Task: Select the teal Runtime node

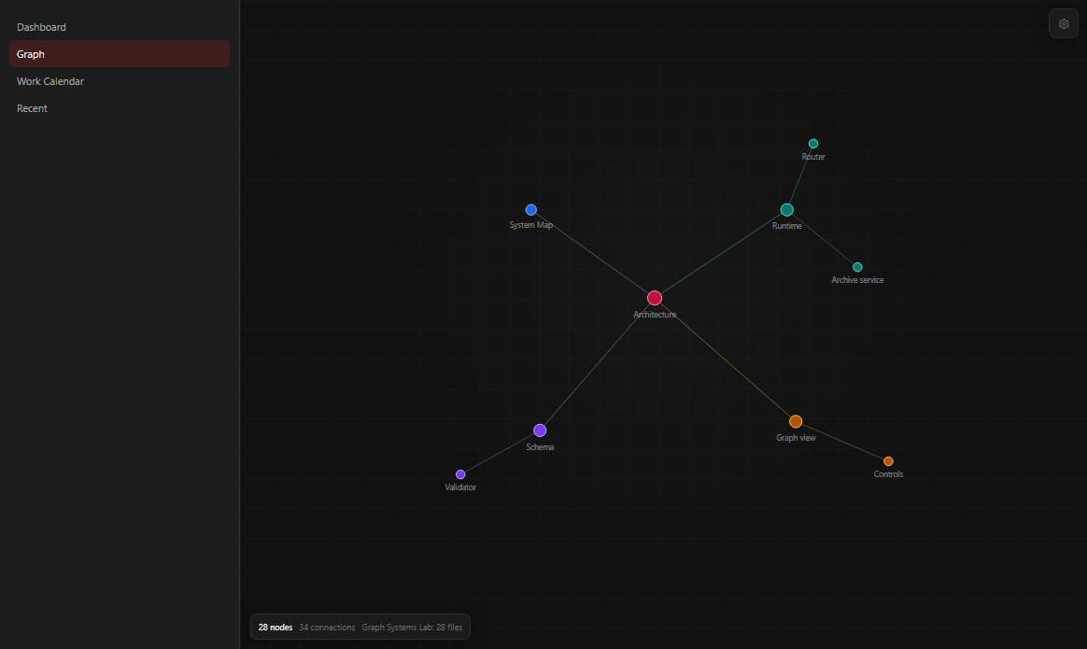Action: [787, 209]
